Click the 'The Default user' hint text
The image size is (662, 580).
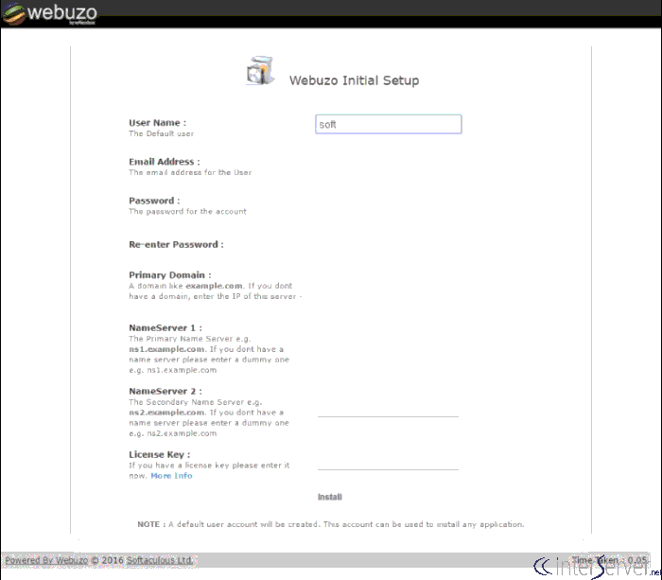pos(162,133)
